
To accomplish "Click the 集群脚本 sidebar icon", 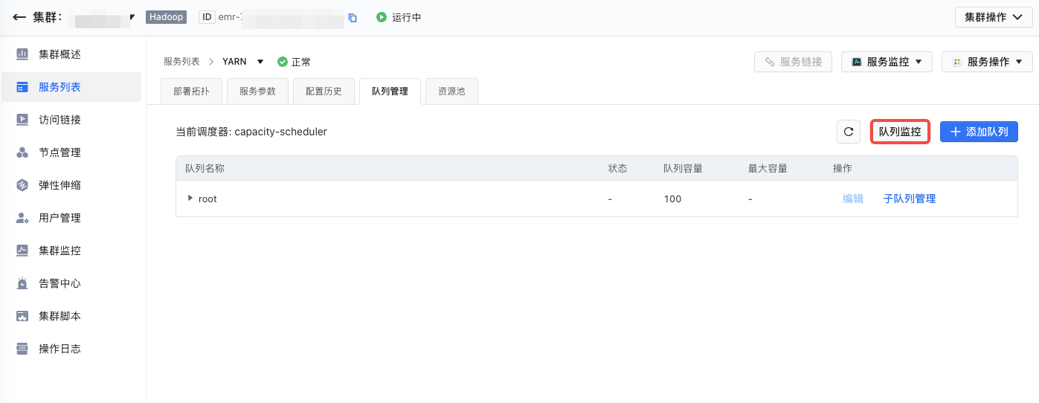I will [x=22, y=316].
